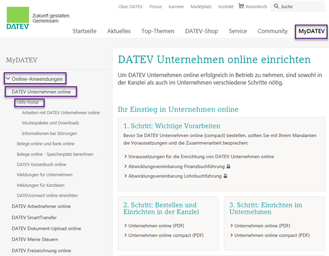The image size is (329, 256).
Task: Click the title DATEV Unternehmen online einrichten
Action: 214,59
